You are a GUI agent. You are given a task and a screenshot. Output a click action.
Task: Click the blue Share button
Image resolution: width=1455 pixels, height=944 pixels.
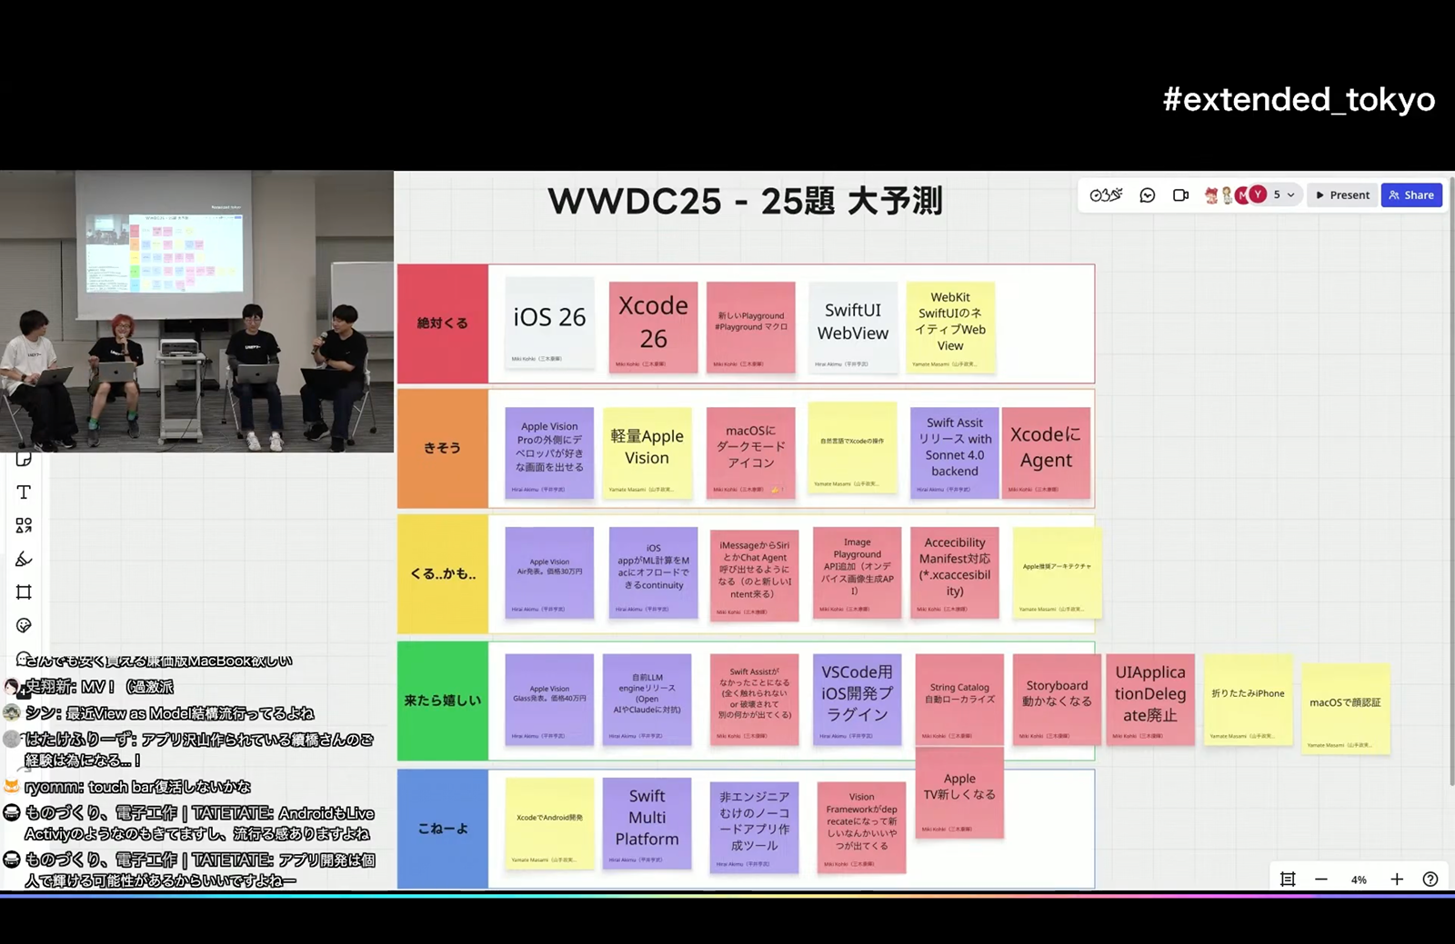pyautogui.click(x=1411, y=195)
